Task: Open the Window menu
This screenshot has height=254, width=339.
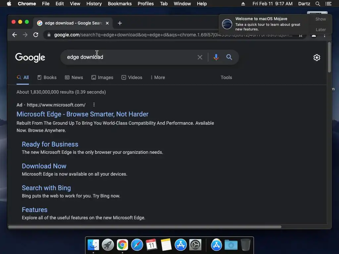Action: point(182,4)
